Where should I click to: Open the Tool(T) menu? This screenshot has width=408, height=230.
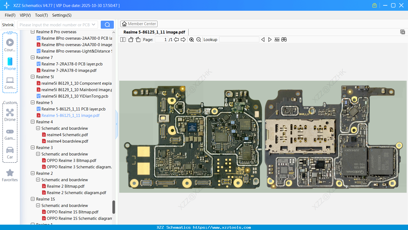42,15
